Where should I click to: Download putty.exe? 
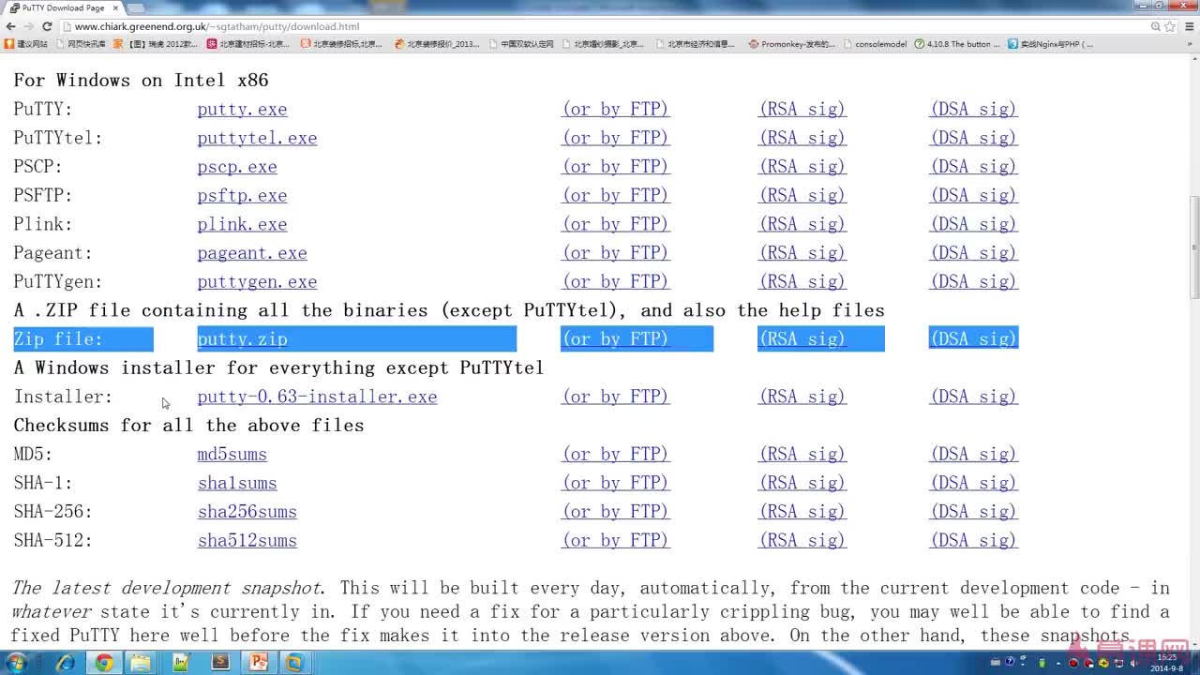pyautogui.click(x=242, y=110)
